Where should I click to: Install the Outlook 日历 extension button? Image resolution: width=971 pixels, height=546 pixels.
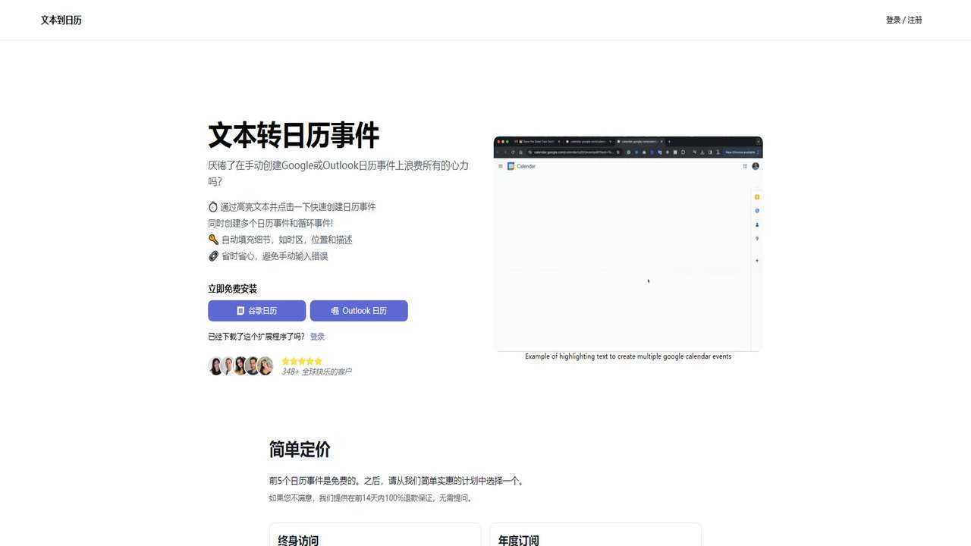(x=359, y=311)
